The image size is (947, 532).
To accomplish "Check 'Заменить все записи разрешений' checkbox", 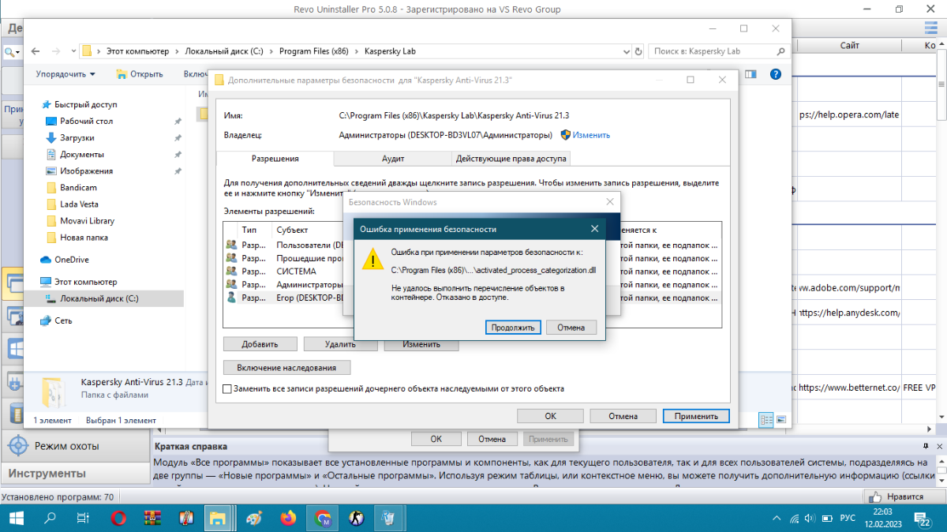I will 228,388.
